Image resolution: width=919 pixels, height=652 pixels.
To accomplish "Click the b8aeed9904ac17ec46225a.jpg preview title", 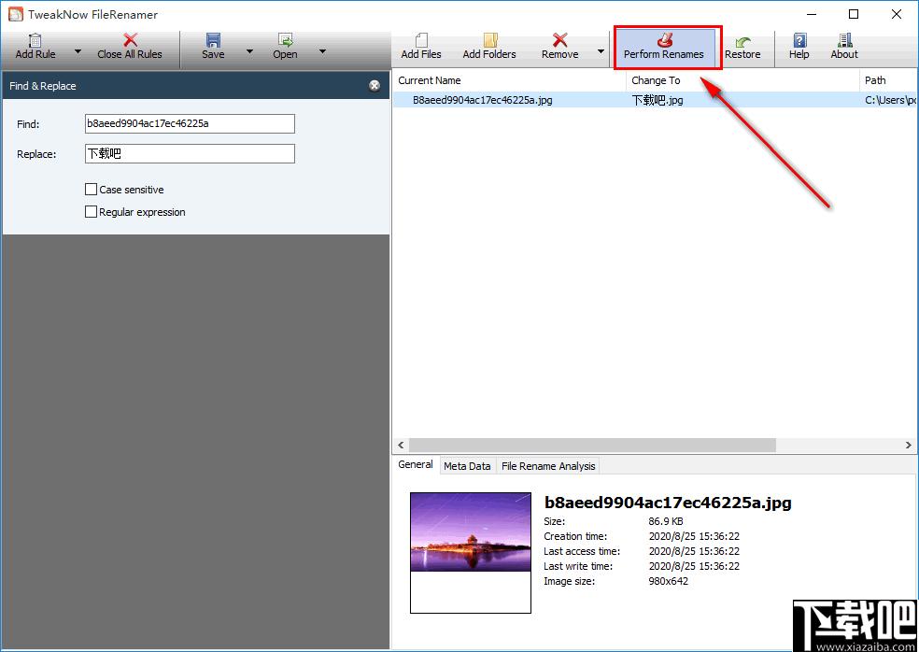I will [668, 503].
